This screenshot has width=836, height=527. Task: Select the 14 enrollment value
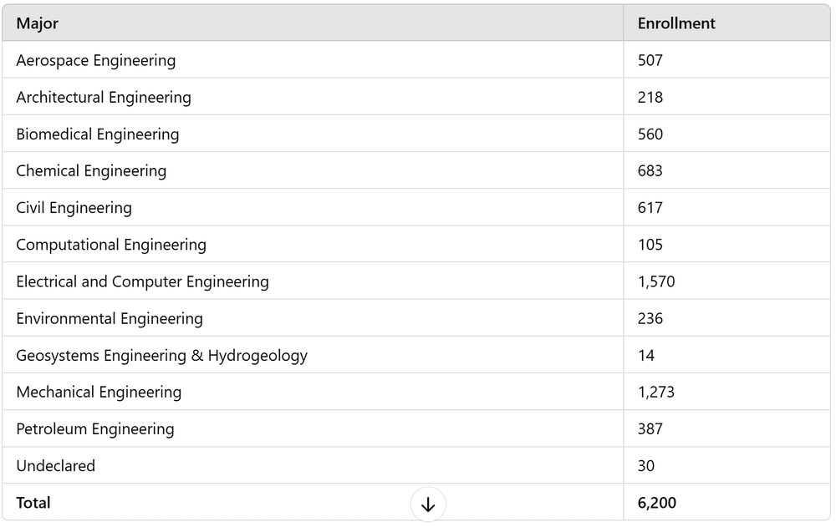click(646, 356)
